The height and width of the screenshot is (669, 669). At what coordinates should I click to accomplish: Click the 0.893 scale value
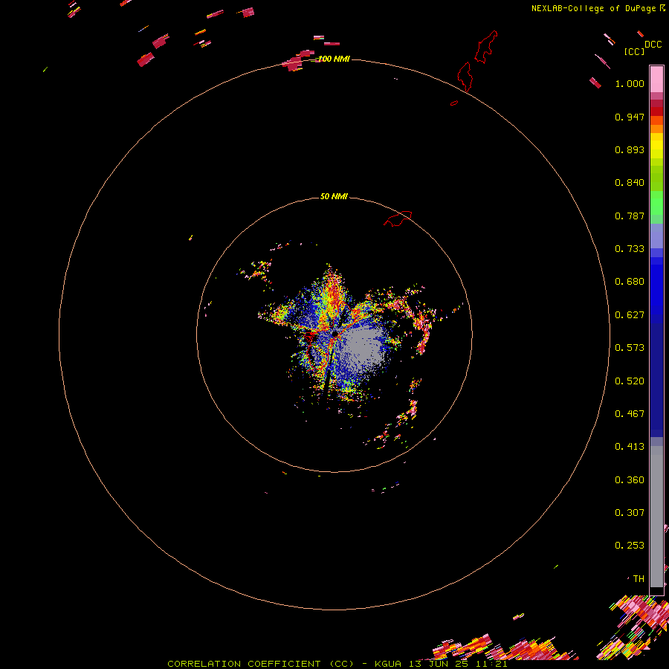click(x=630, y=149)
